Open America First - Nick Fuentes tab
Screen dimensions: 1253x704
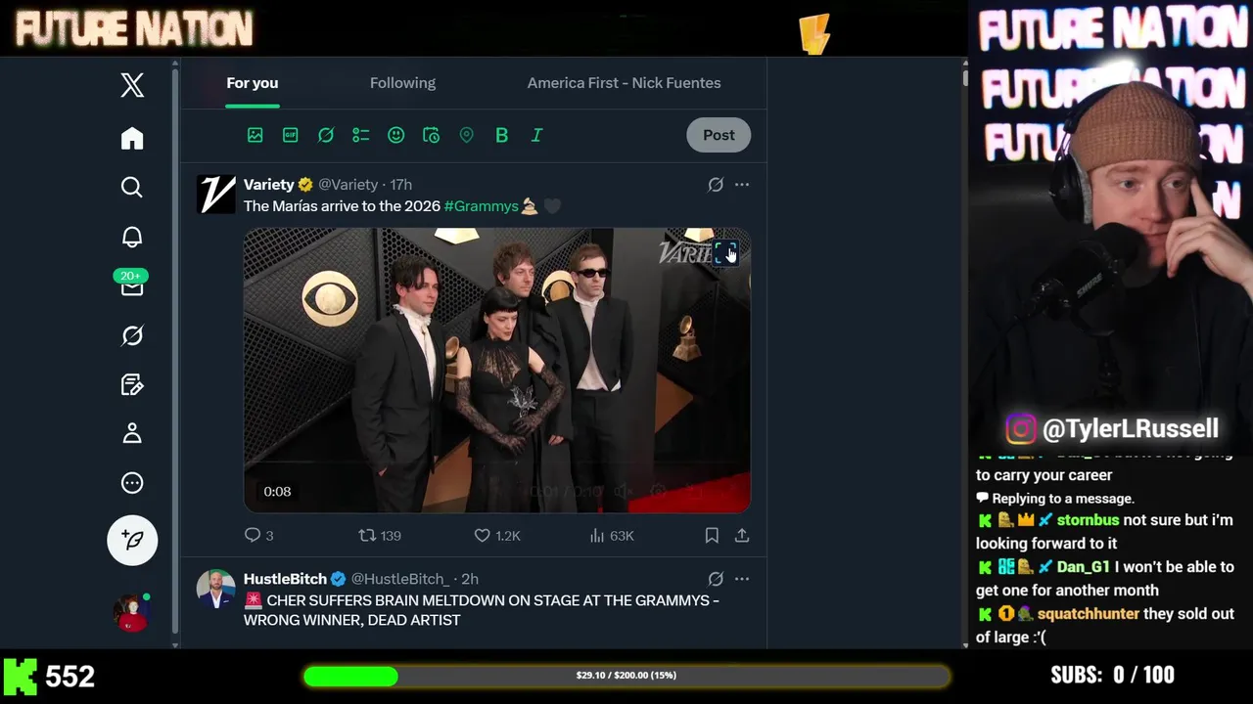[624, 83]
